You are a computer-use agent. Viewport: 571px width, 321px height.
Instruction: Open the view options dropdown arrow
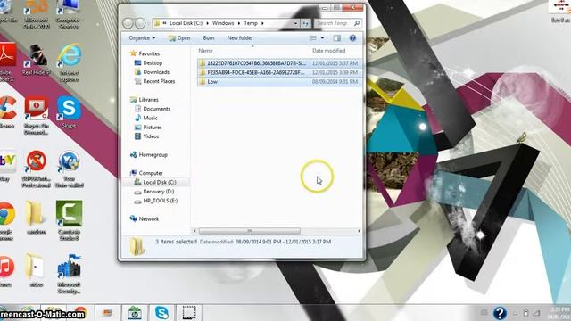322,37
